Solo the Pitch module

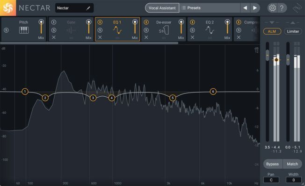pos(6,30)
